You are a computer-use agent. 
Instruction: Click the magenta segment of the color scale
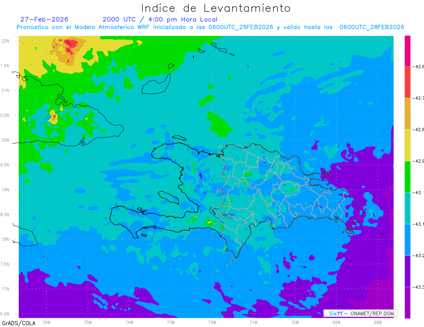[407, 50]
